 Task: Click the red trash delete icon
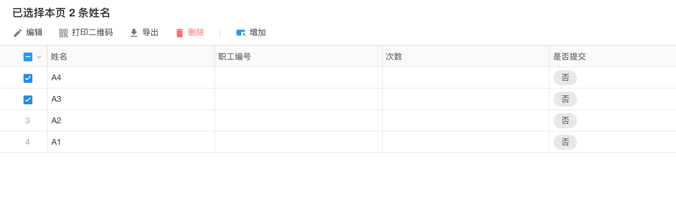point(180,33)
